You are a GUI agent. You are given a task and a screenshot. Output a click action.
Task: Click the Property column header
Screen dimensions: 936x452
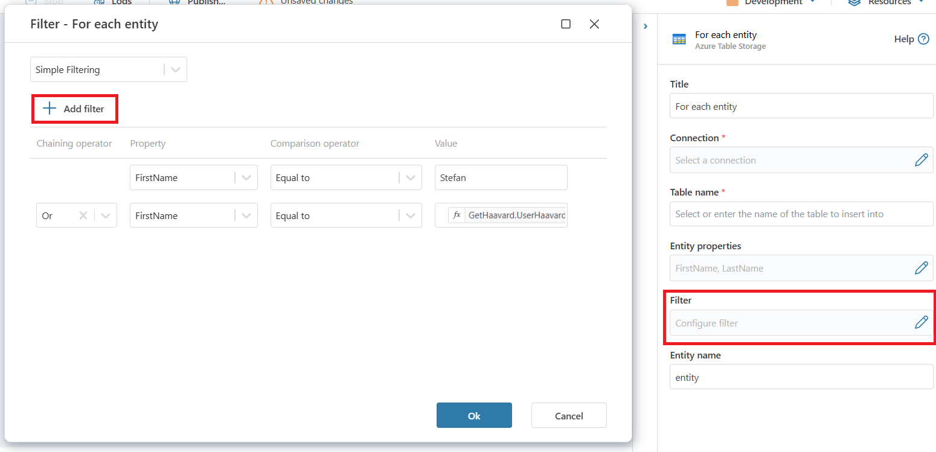[148, 143]
